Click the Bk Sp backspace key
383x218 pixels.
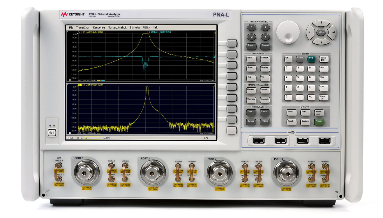[324, 59]
